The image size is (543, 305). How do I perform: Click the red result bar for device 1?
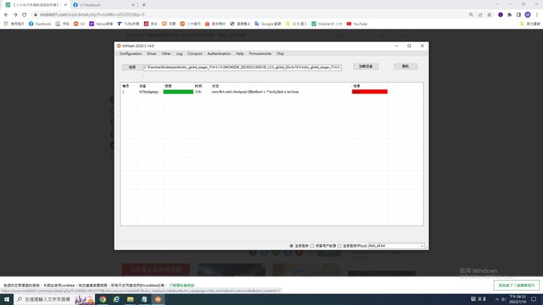370,92
